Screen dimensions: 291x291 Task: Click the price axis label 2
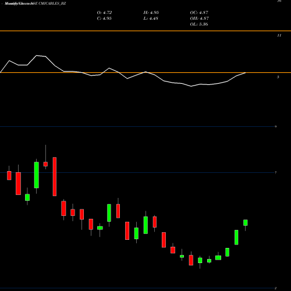(275, 288)
